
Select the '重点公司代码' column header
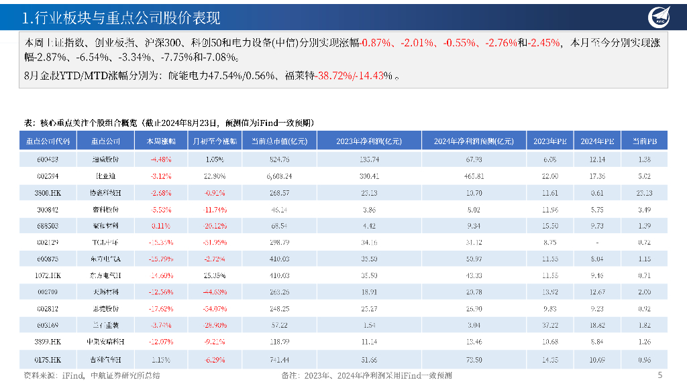tap(48, 141)
